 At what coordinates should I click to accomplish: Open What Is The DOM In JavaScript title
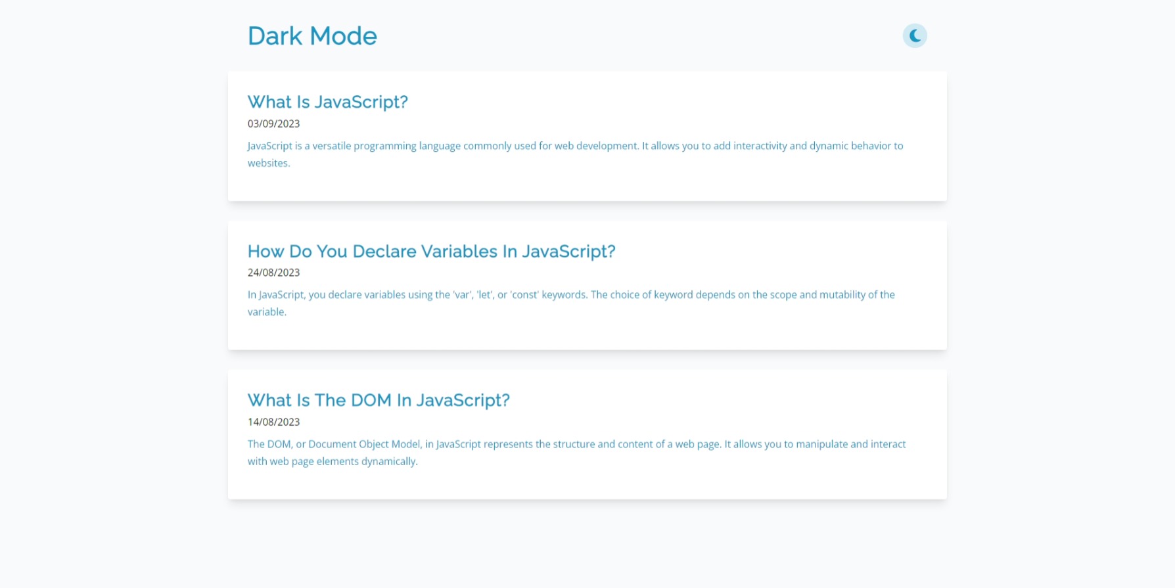pyautogui.click(x=379, y=400)
